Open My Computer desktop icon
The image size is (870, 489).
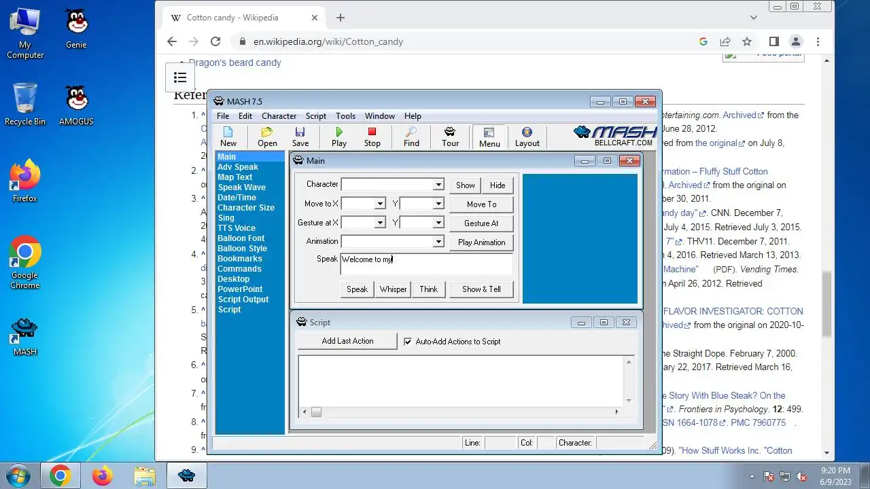[x=25, y=34]
